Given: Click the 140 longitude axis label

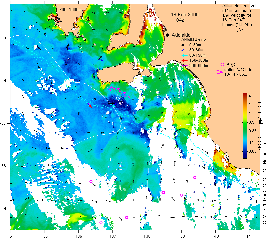Looking at the screenshot, I should pos(215,236).
